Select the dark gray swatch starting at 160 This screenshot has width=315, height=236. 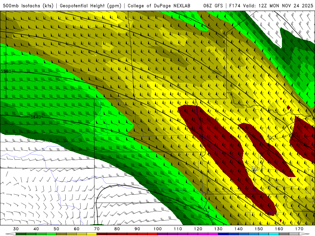tap(284, 234)
